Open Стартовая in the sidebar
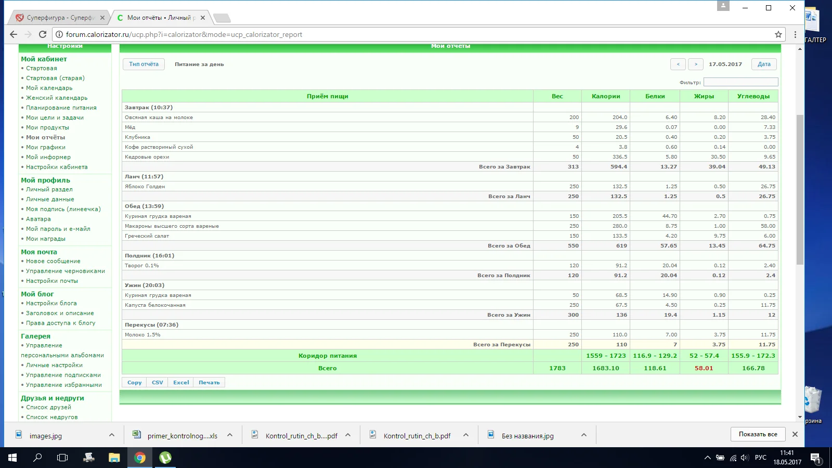The width and height of the screenshot is (832, 468). 42,68
